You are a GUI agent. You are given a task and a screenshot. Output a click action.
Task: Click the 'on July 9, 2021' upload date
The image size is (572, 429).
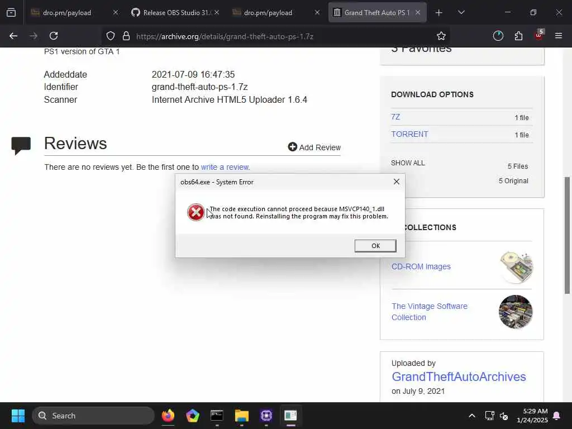coord(418,391)
